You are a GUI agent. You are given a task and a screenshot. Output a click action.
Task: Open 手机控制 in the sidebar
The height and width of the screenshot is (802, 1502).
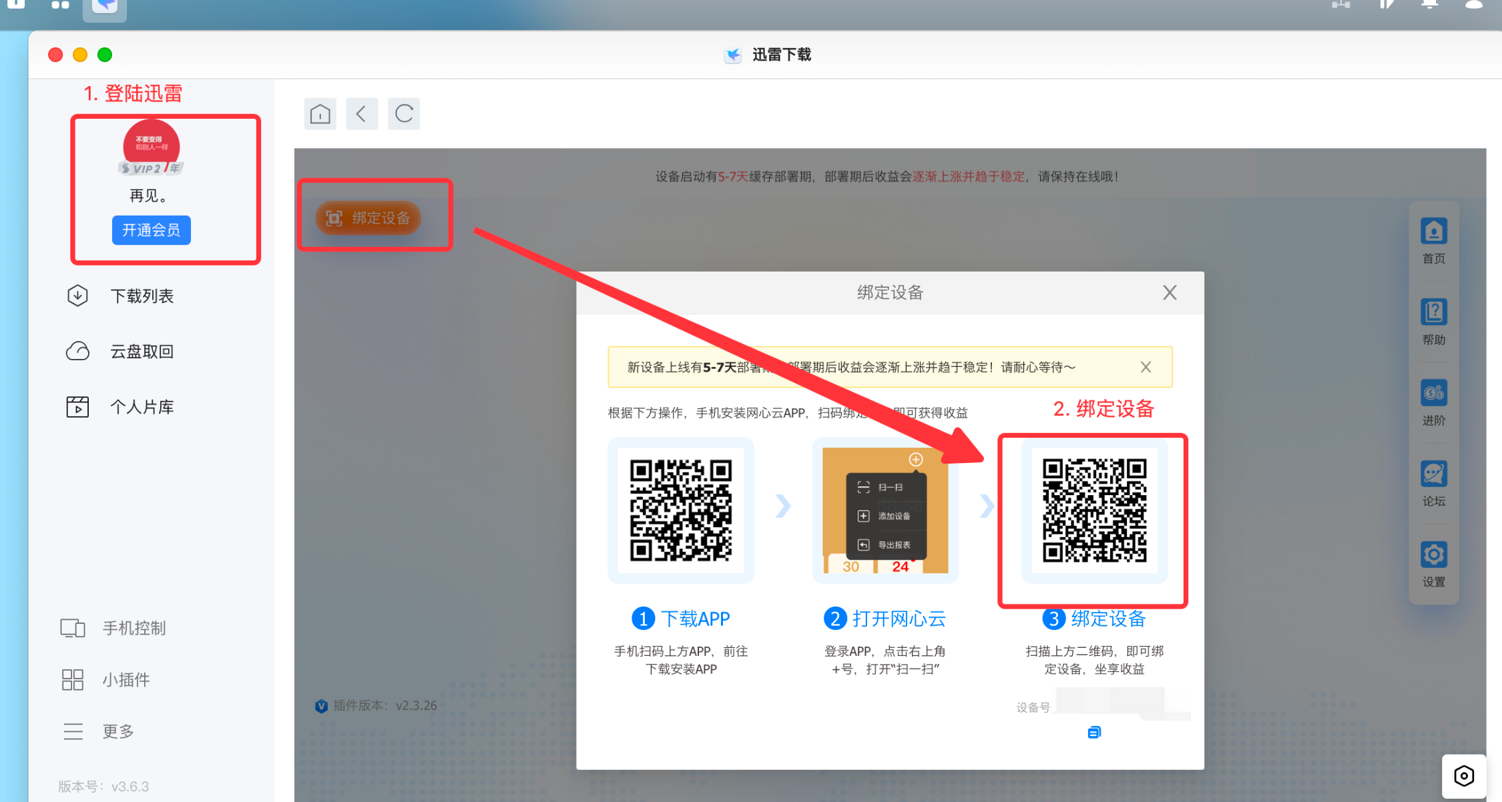[x=133, y=628]
